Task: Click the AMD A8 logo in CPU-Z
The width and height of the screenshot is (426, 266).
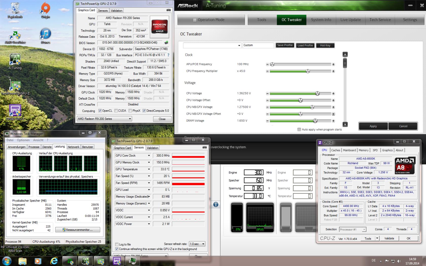Action: (x=405, y=166)
